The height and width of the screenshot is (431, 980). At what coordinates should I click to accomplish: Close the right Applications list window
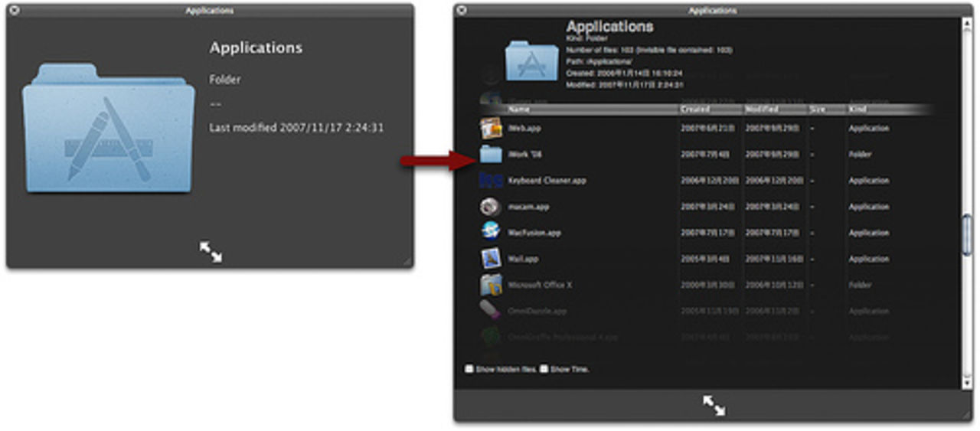pos(462,11)
